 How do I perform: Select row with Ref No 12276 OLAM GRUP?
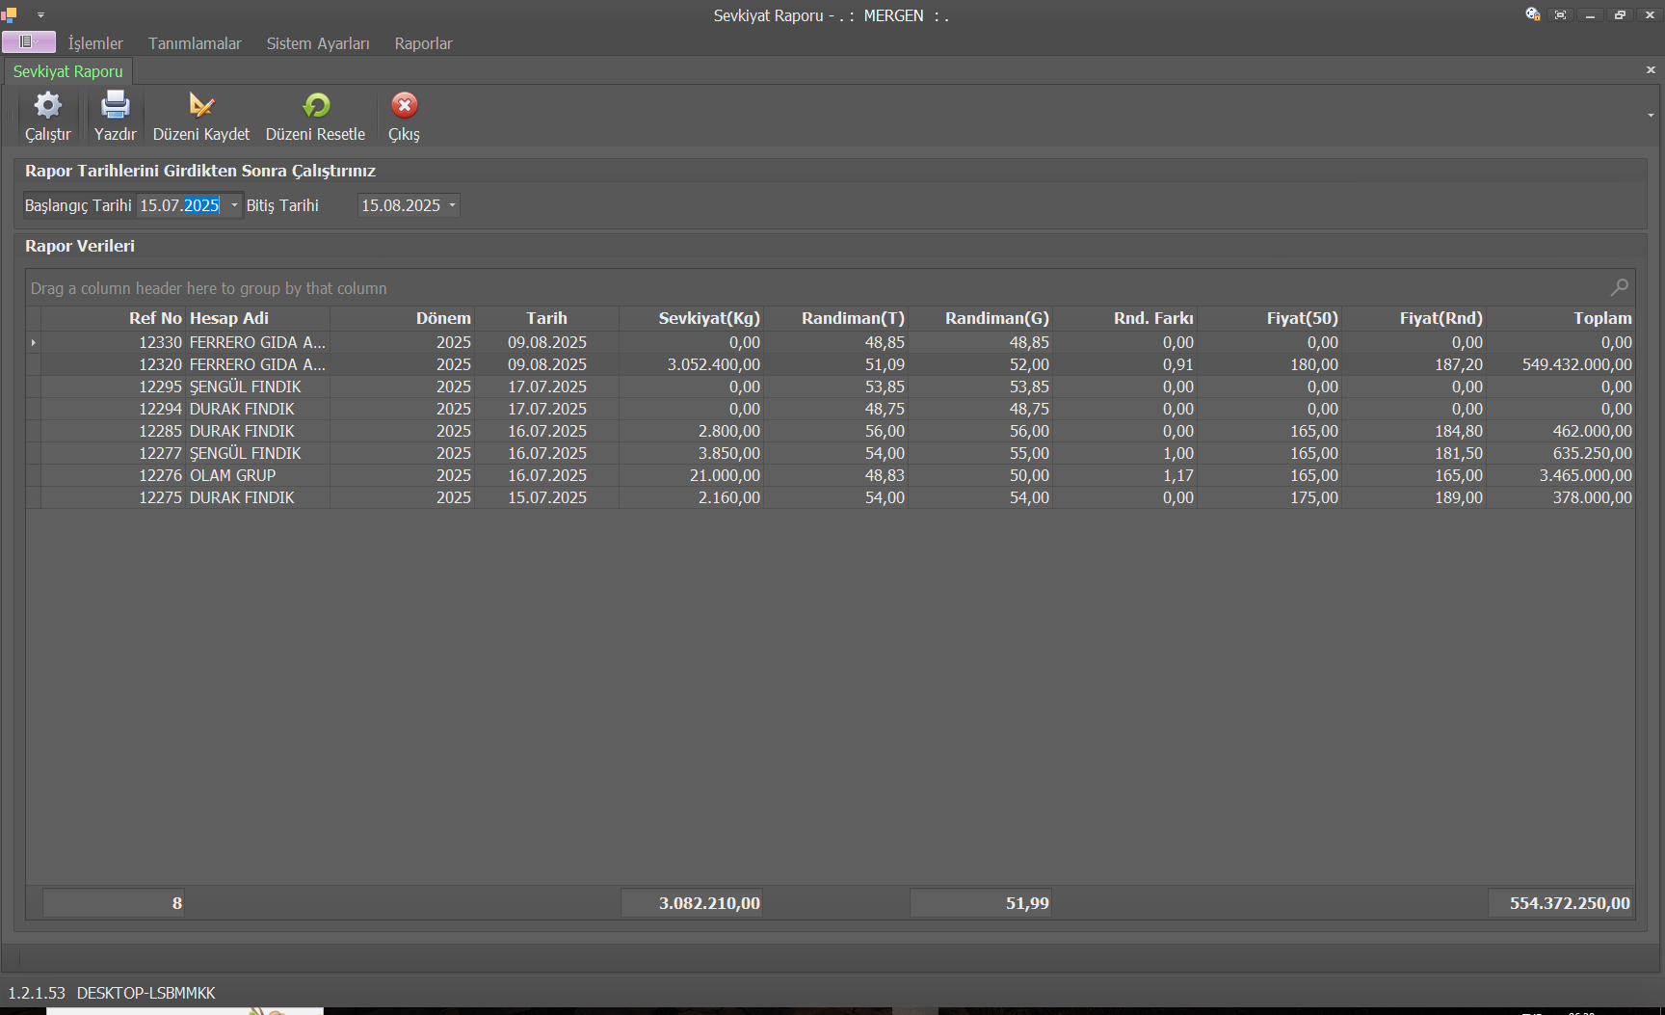point(231,475)
